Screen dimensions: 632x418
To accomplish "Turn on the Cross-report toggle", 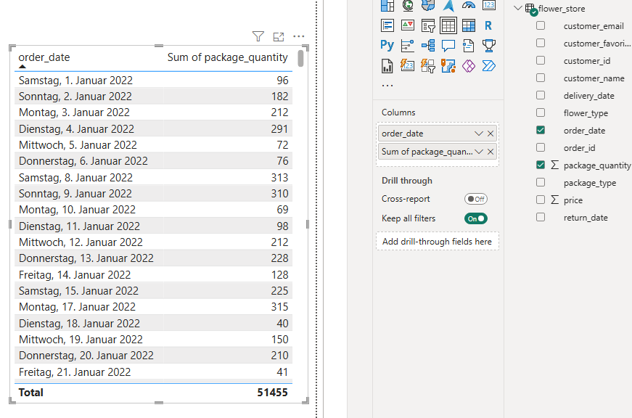I will pos(475,199).
